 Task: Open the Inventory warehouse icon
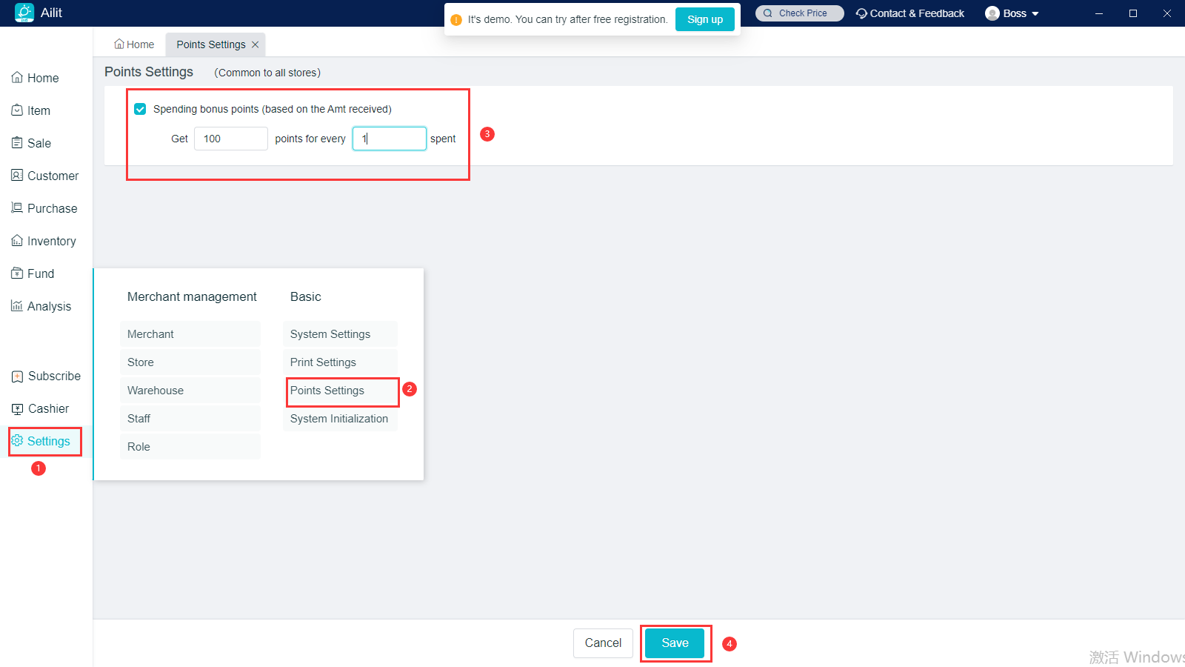coord(17,241)
